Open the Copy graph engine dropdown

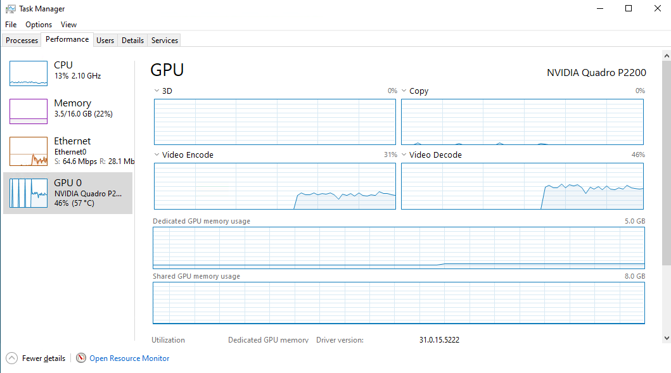(x=404, y=91)
